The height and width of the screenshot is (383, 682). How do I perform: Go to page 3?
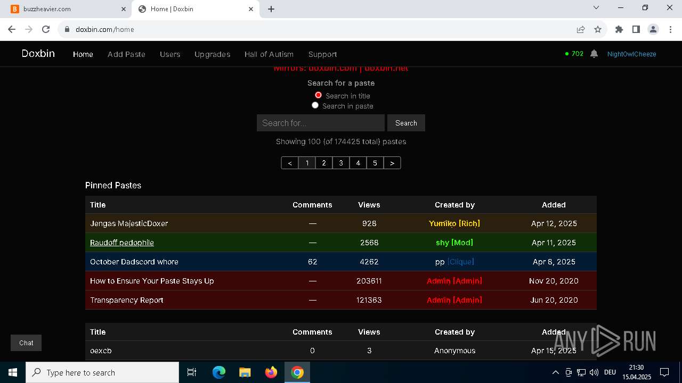point(341,163)
